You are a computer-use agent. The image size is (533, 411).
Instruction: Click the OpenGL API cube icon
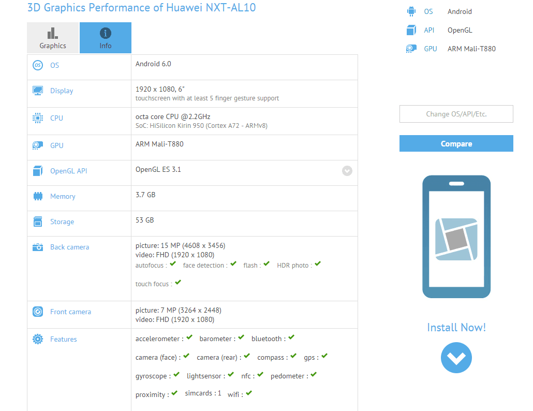(x=38, y=171)
